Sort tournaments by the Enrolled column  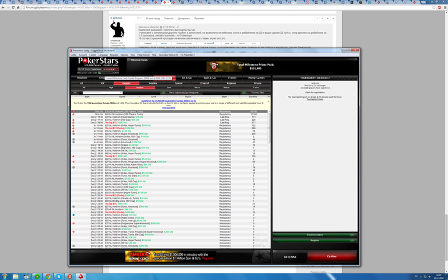253,97
